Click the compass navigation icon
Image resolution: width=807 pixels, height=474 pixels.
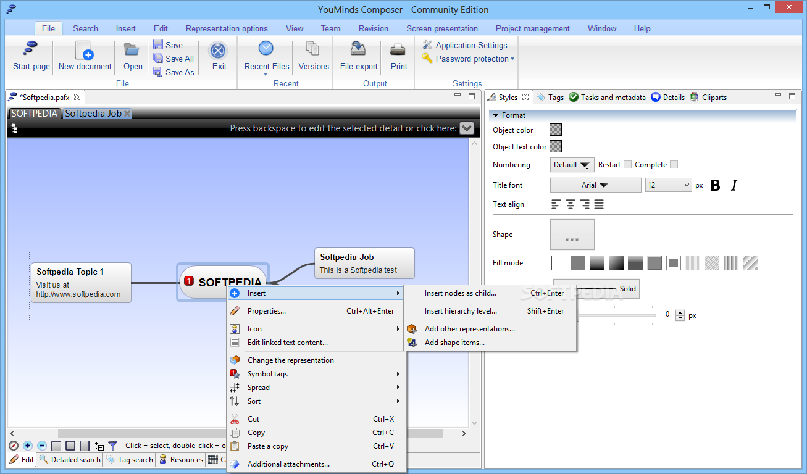point(13,445)
